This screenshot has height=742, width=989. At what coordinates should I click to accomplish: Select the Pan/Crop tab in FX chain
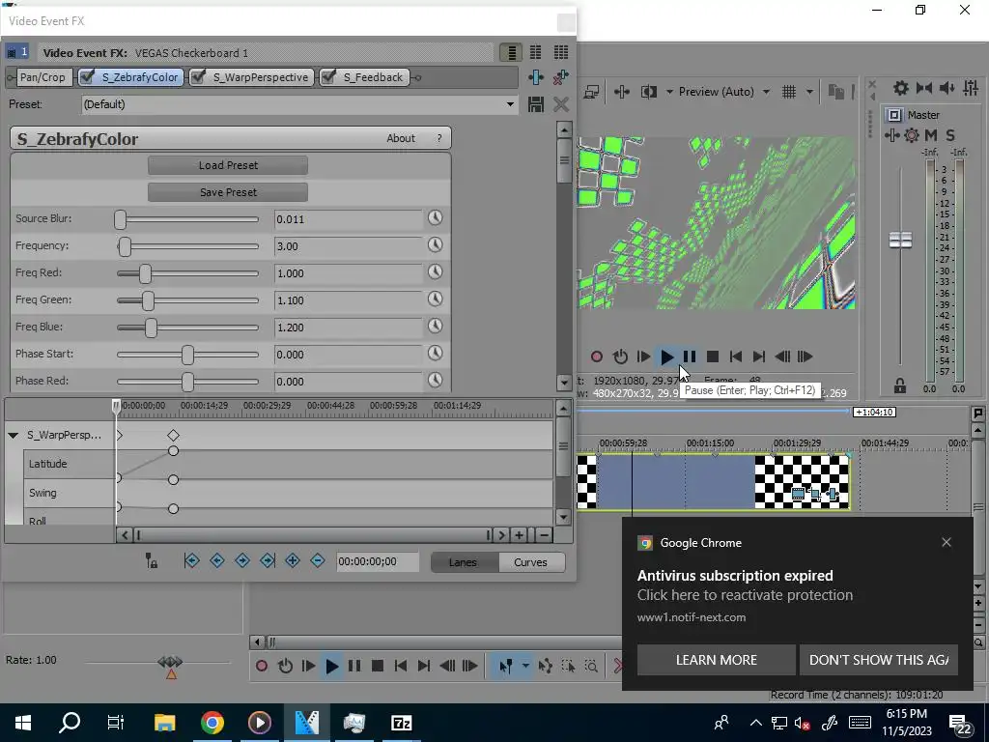point(42,77)
